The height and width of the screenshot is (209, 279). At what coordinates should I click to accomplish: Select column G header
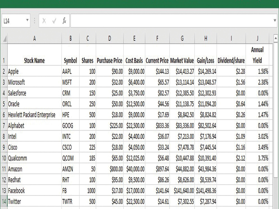pos(182,38)
